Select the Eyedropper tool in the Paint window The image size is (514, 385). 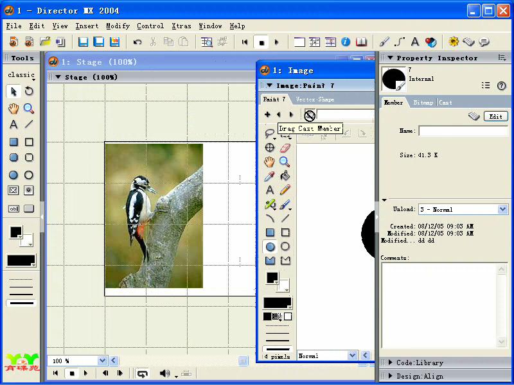tap(269, 176)
